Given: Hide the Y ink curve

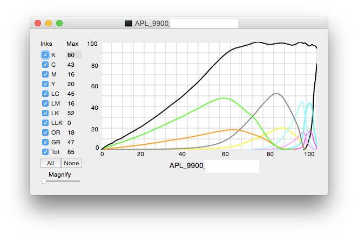Looking at the screenshot, I should [x=45, y=84].
